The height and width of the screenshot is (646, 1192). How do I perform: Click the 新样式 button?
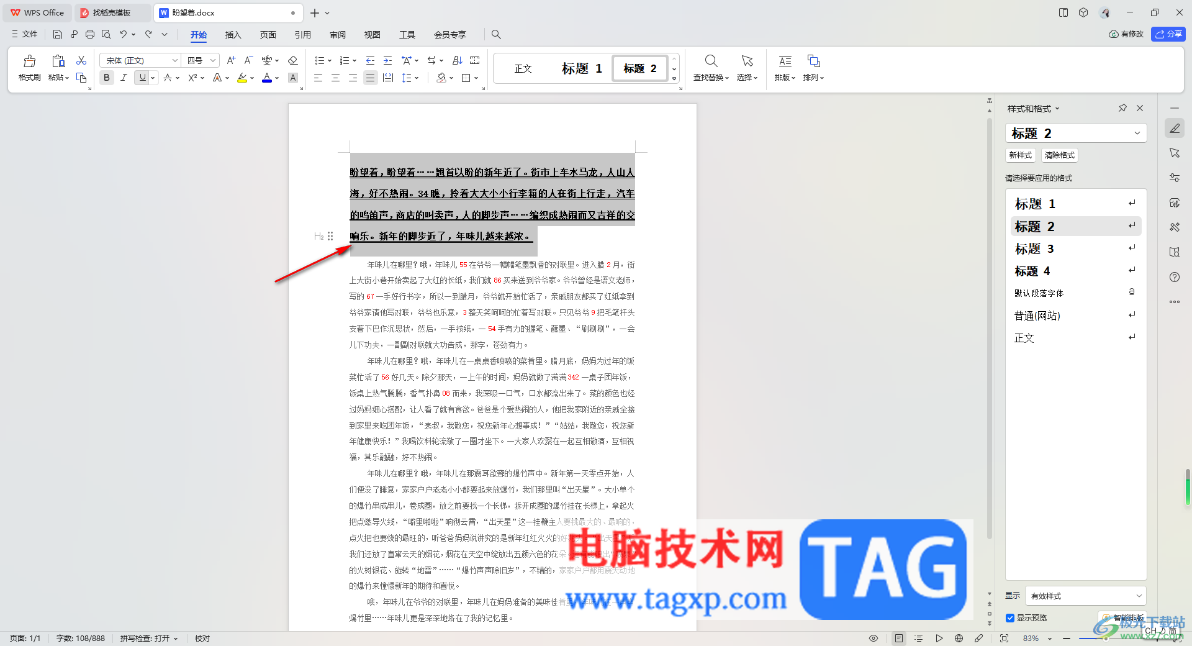point(1020,155)
